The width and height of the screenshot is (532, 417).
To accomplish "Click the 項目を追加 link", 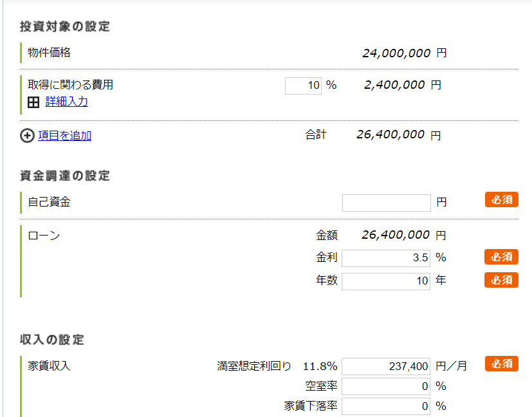I will click(x=64, y=136).
